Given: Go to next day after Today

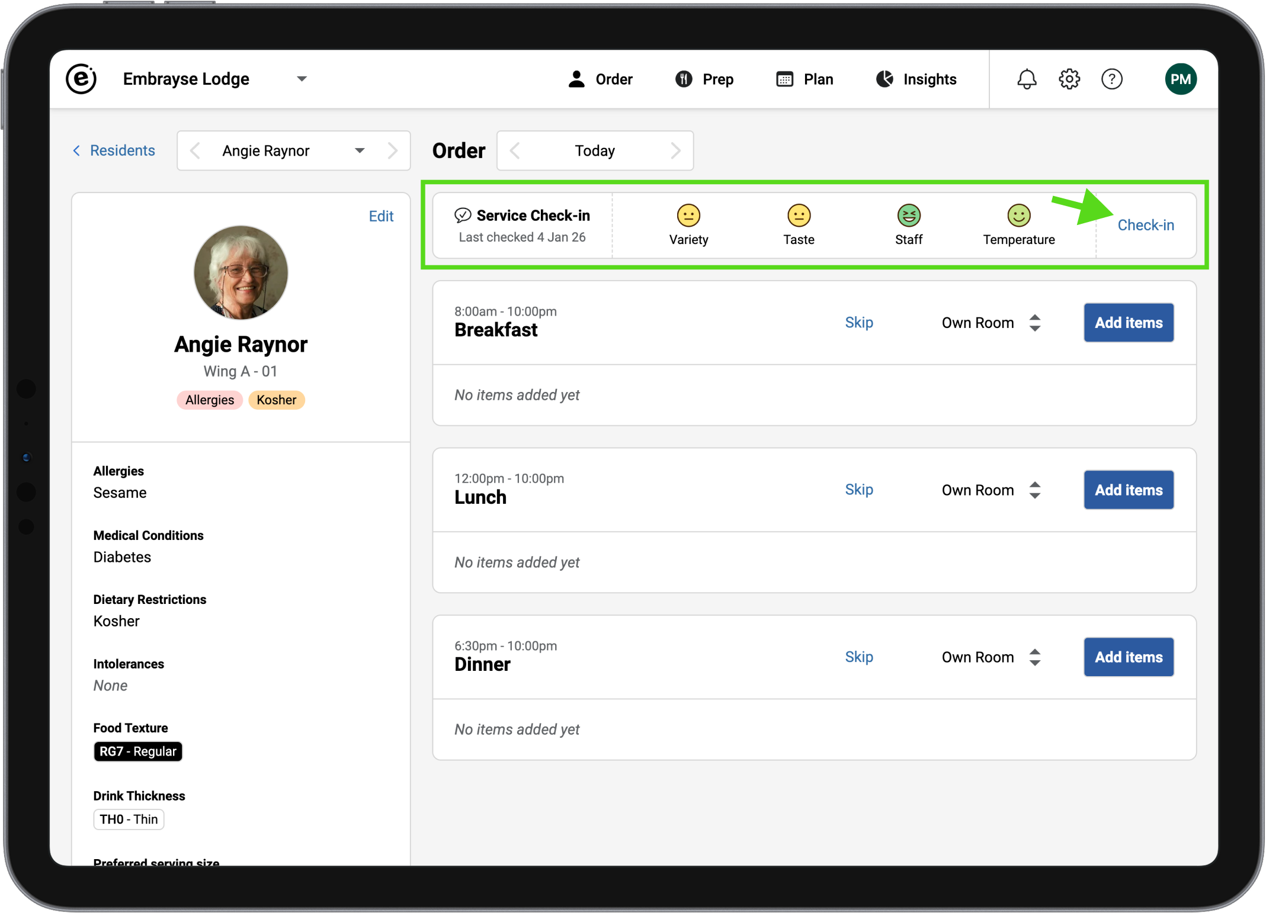Looking at the screenshot, I should 675,151.
